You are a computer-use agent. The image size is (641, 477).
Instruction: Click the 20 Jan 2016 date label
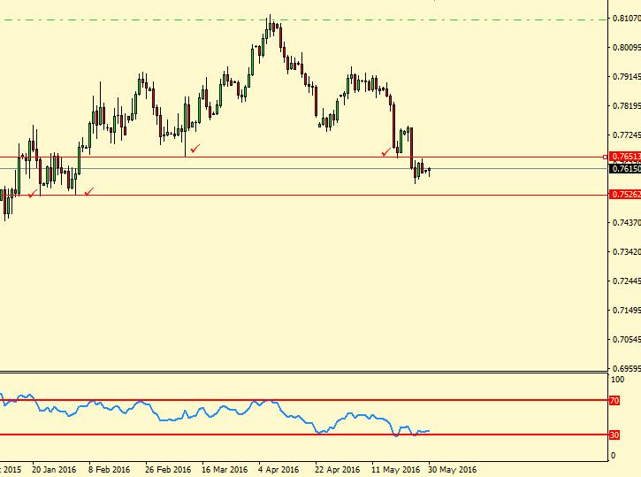[54, 469]
